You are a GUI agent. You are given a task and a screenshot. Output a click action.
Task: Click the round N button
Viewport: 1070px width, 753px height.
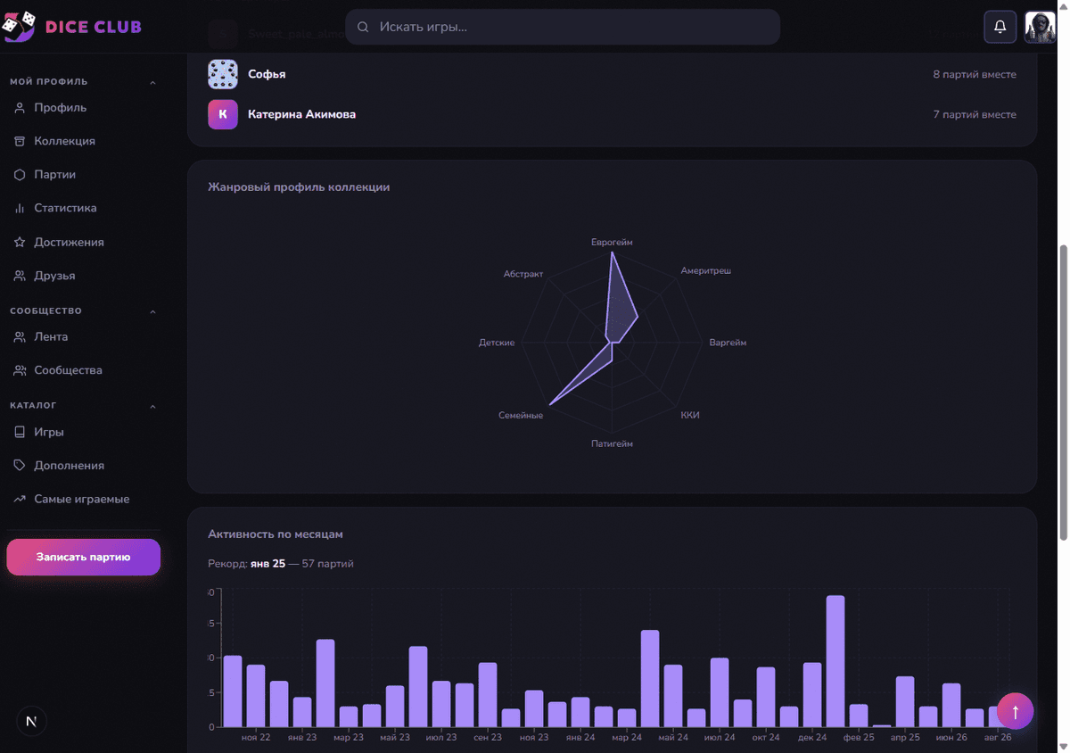point(32,721)
